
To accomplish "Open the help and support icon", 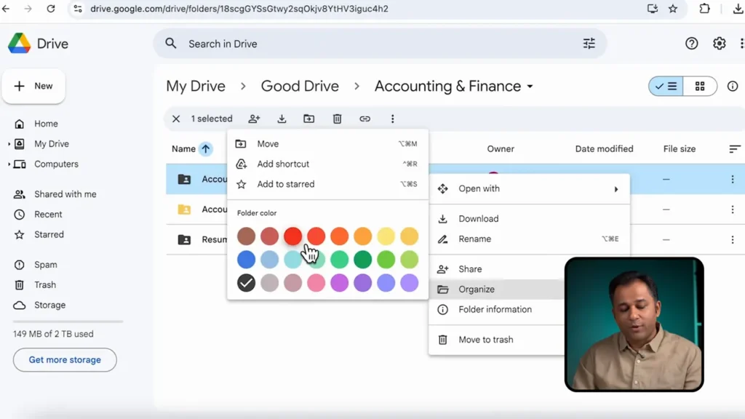I will pyautogui.click(x=691, y=44).
